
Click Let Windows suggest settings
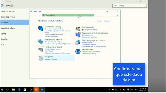pyautogui.click(x=91, y=52)
